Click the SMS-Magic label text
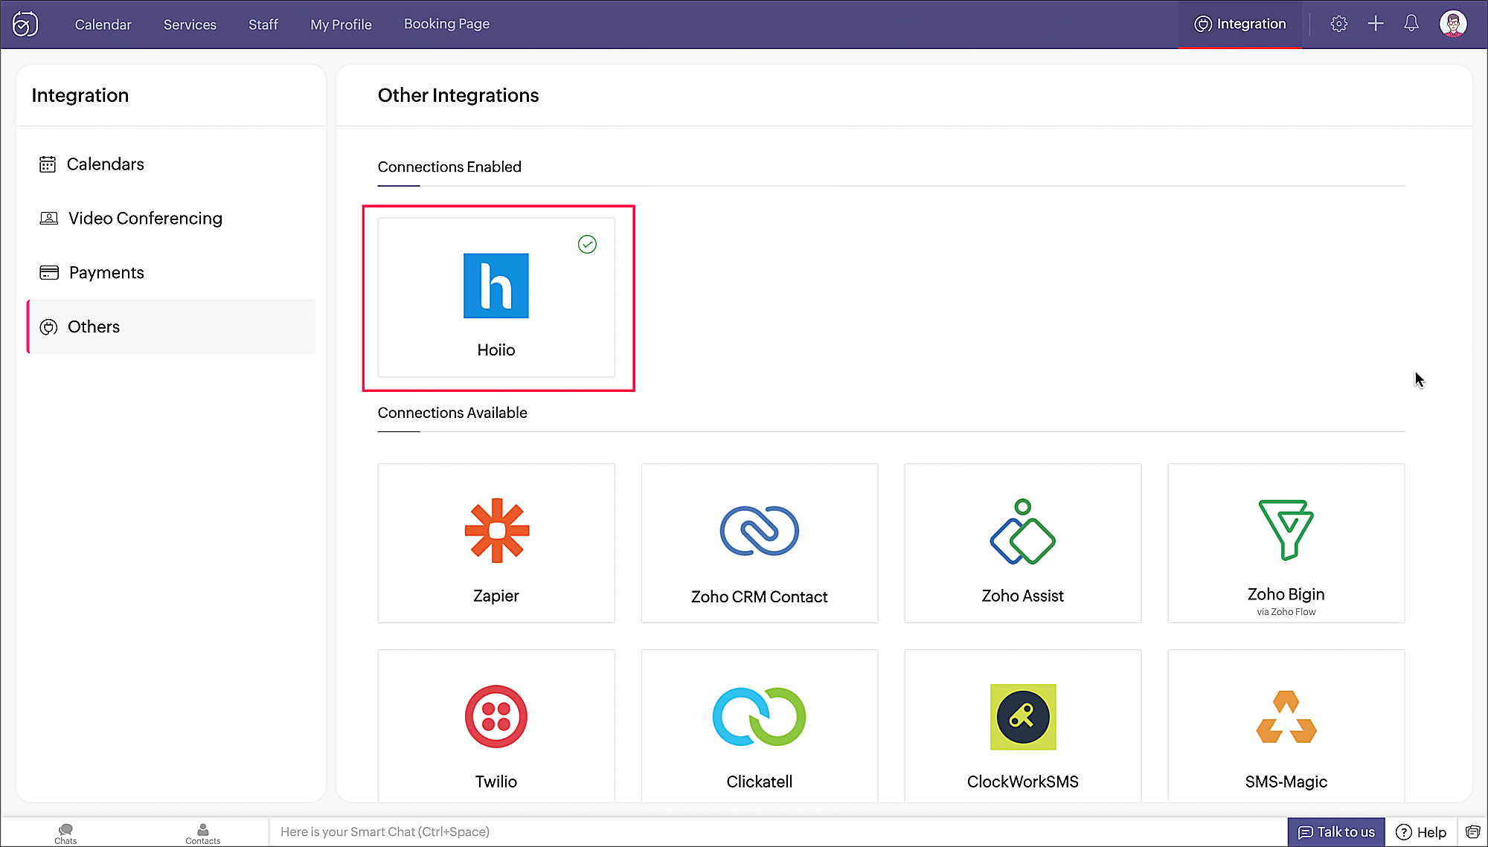1488x847 pixels. click(x=1286, y=782)
